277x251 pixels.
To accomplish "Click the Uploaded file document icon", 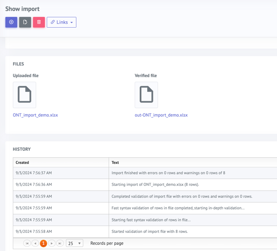I will click(x=24, y=95).
